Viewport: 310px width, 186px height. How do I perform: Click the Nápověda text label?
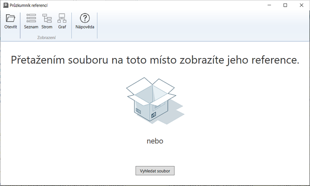point(85,27)
